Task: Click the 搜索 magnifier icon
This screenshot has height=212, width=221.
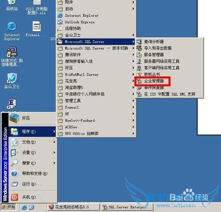Action: (x=14, y=163)
